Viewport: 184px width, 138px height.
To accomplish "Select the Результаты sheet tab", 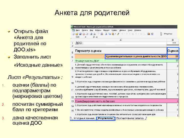I will pyautogui.click(x=106, y=118).
